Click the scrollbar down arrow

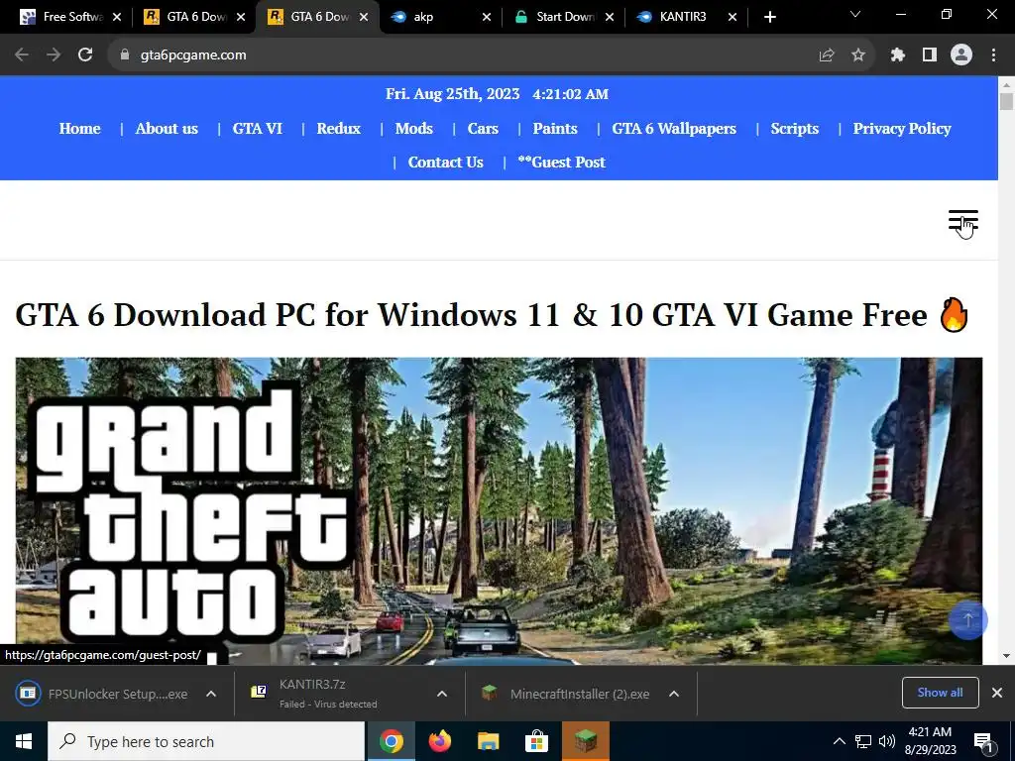pyautogui.click(x=1006, y=656)
